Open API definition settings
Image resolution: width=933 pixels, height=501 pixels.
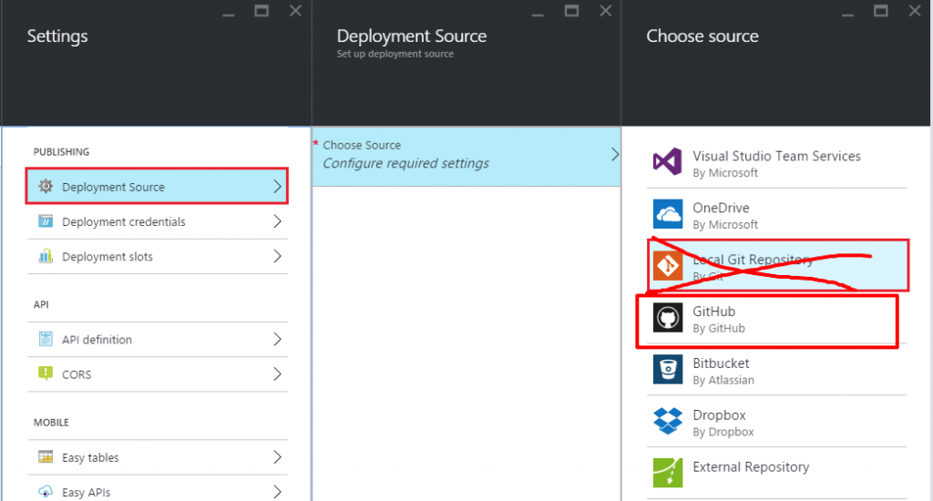(158, 339)
